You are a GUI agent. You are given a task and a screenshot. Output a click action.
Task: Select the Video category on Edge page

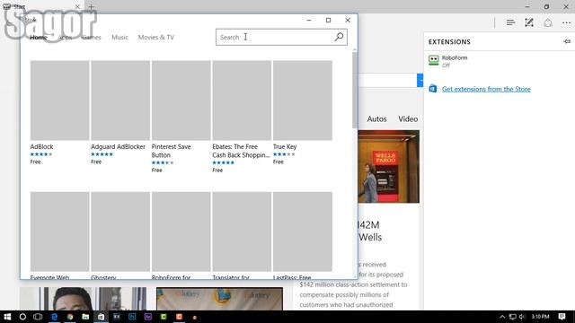[408, 119]
